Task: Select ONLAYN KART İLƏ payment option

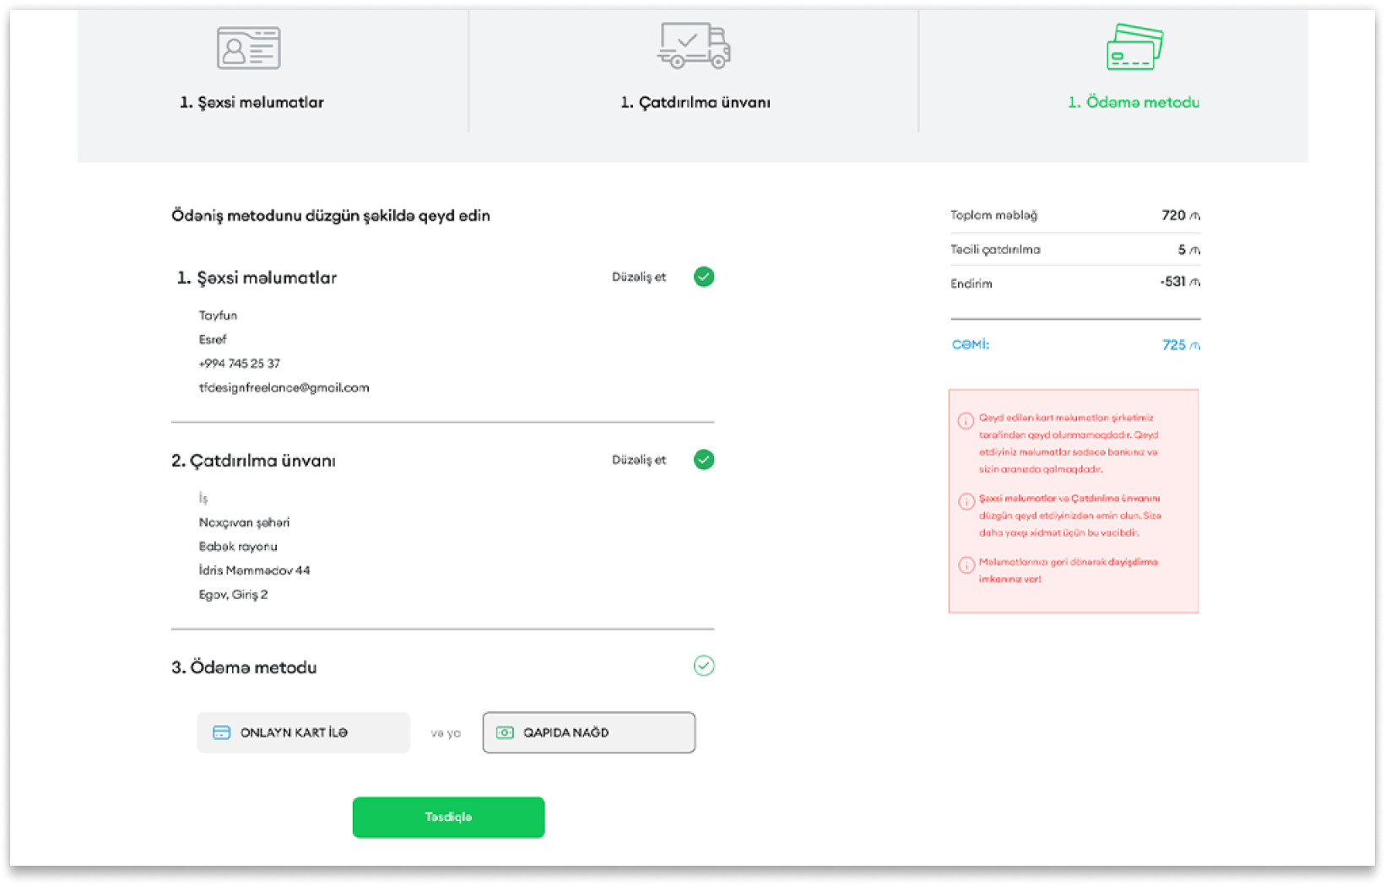Action: click(x=303, y=732)
